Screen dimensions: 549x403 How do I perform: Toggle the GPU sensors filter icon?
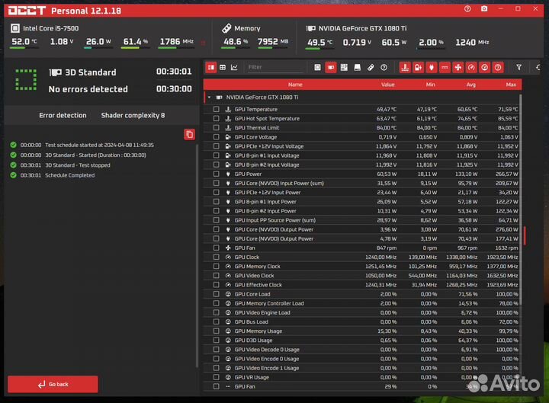pyautogui.click(x=331, y=67)
